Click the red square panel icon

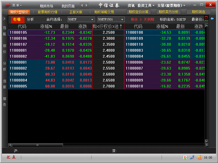(x=206, y=17)
